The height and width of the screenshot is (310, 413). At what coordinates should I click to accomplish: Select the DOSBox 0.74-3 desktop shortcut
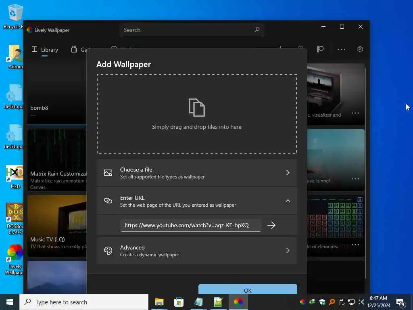(15, 219)
